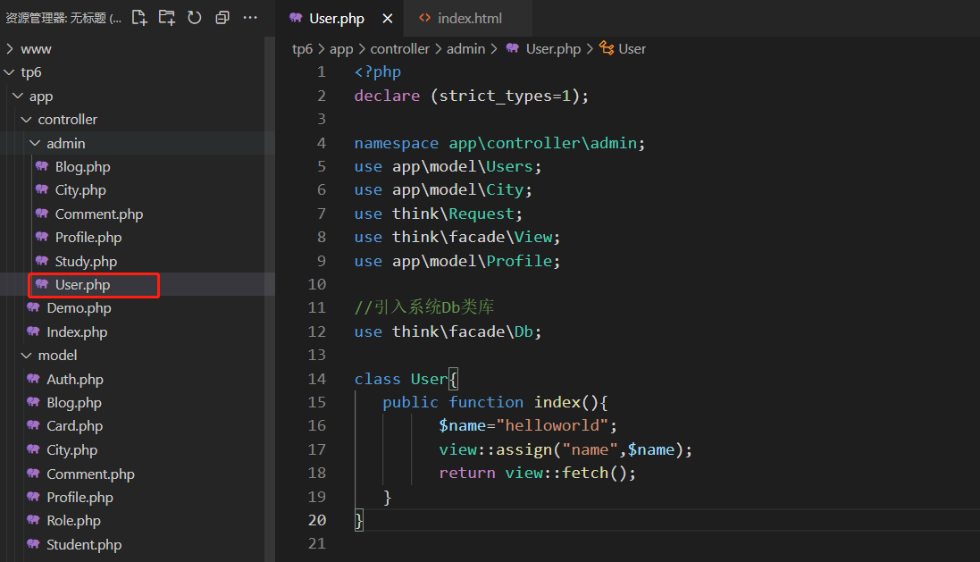Click PHP elephant icon beside Auth.php

point(33,379)
